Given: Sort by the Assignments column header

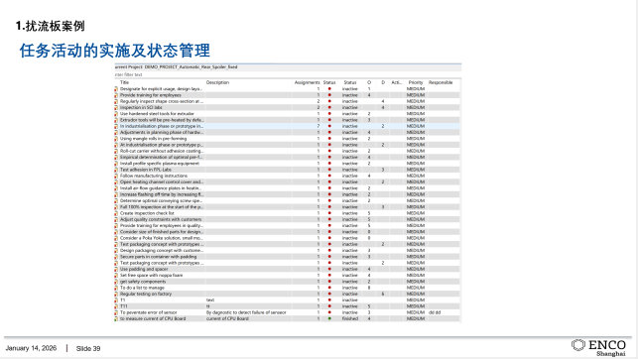Looking at the screenshot, I should click(x=308, y=82).
